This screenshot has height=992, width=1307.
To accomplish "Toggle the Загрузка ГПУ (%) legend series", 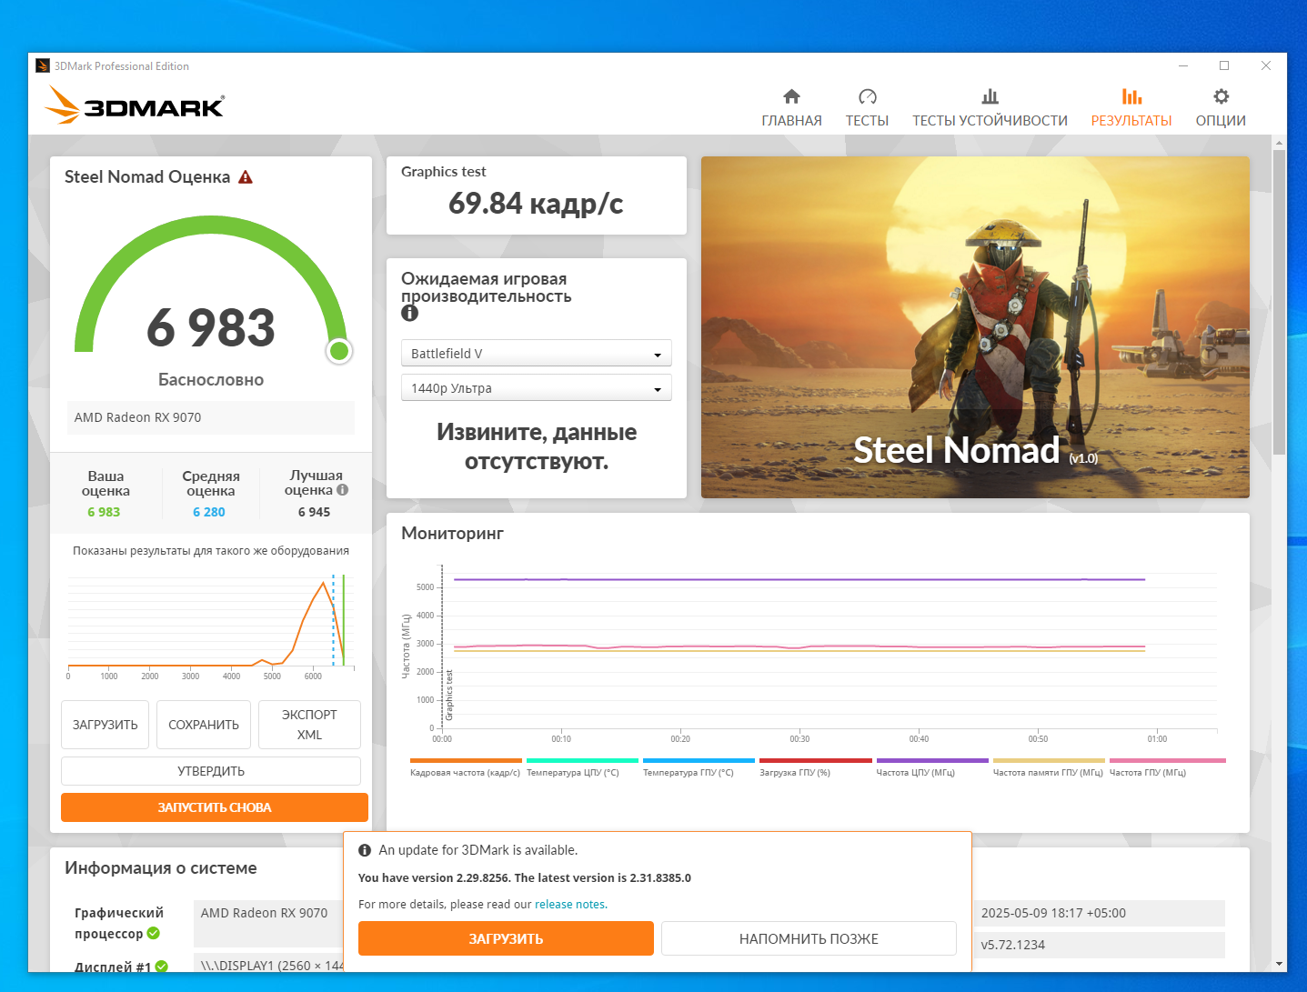I will click(x=815, y=769).
